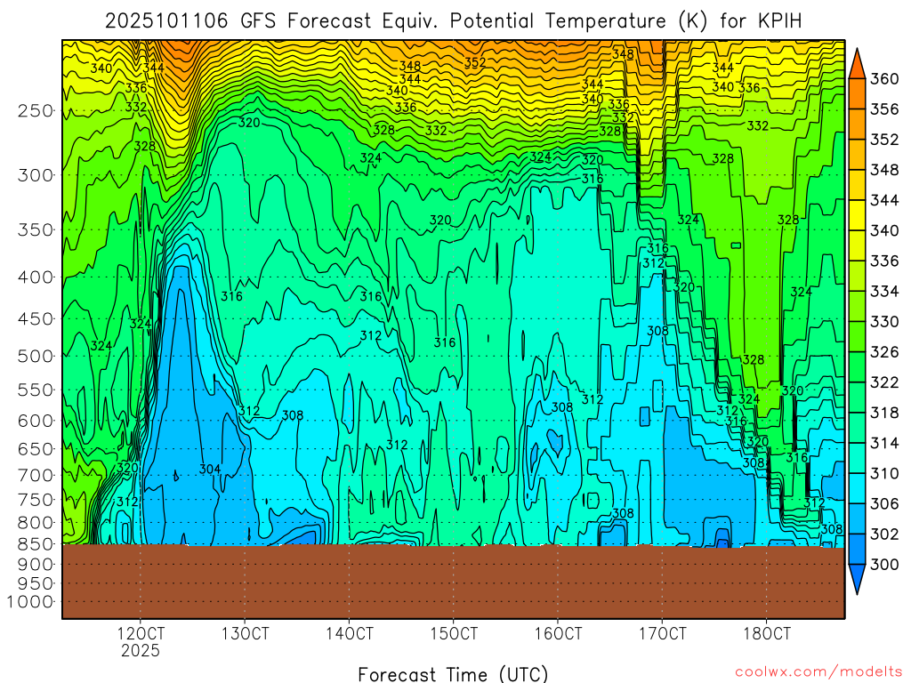Click the 950 pressure axis label
The width and height of the screenshot is (911, 683).
[x=36, y=583]
